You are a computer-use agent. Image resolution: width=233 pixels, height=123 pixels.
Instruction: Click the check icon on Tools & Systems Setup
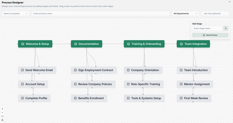128,98
